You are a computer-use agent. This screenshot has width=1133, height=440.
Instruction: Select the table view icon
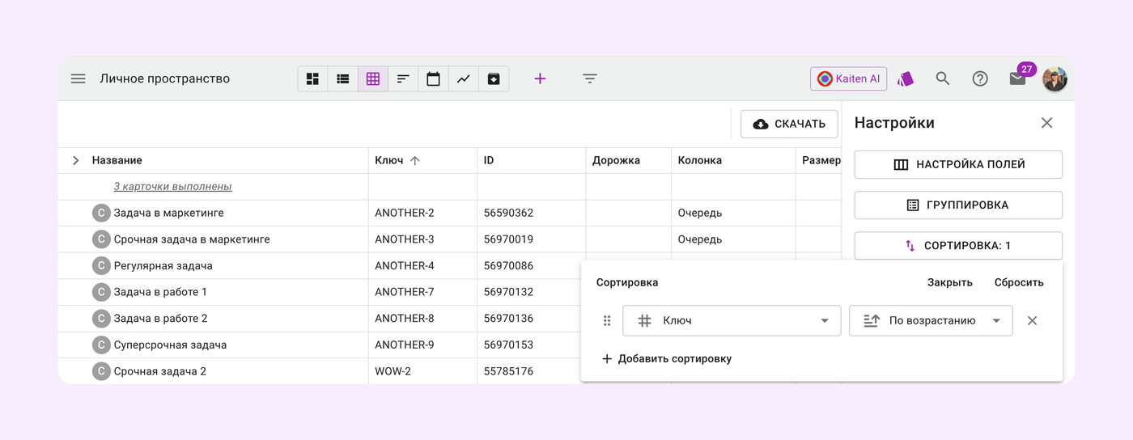(373, 78)
